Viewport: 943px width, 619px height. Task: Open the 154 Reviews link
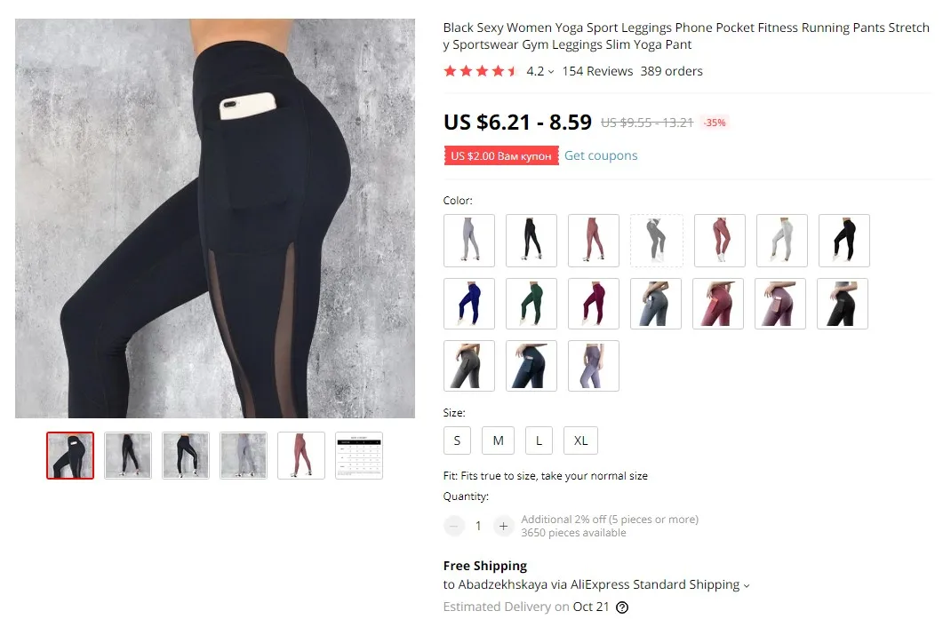tap(597, 72)
